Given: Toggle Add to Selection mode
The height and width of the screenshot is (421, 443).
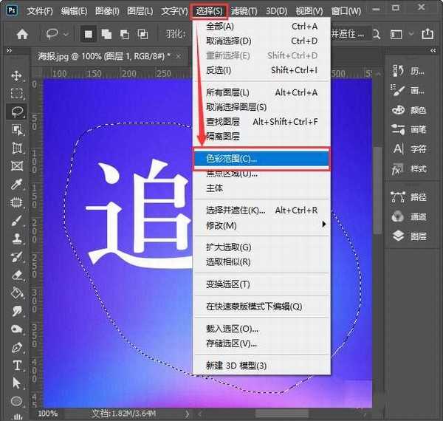Looking at the screenshot, I should coord(105,34).
